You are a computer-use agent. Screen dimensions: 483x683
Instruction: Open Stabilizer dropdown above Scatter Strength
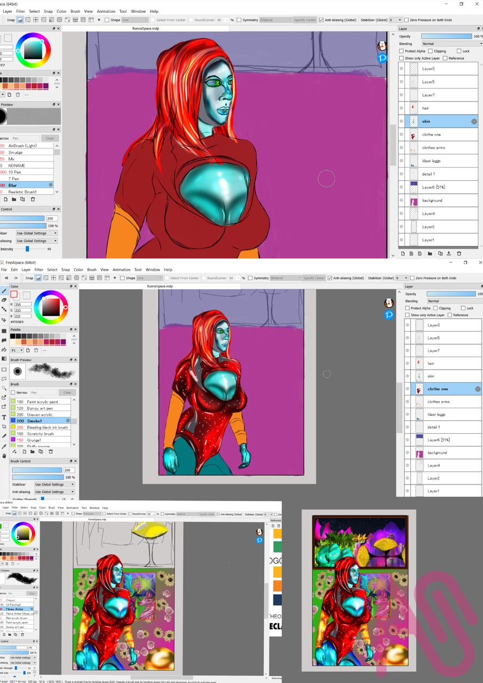pos(54,485)
